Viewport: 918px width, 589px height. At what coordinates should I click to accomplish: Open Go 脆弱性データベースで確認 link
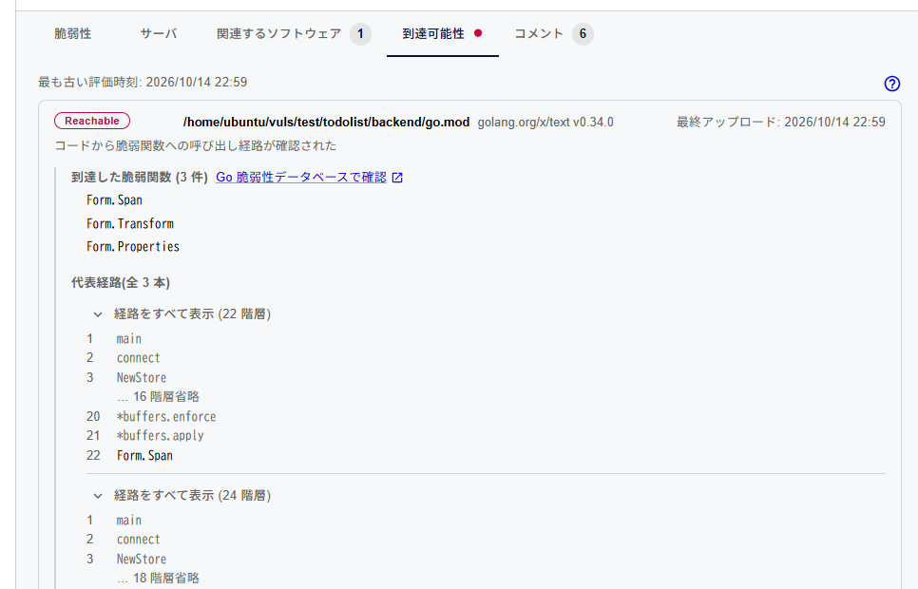[301, 178]
